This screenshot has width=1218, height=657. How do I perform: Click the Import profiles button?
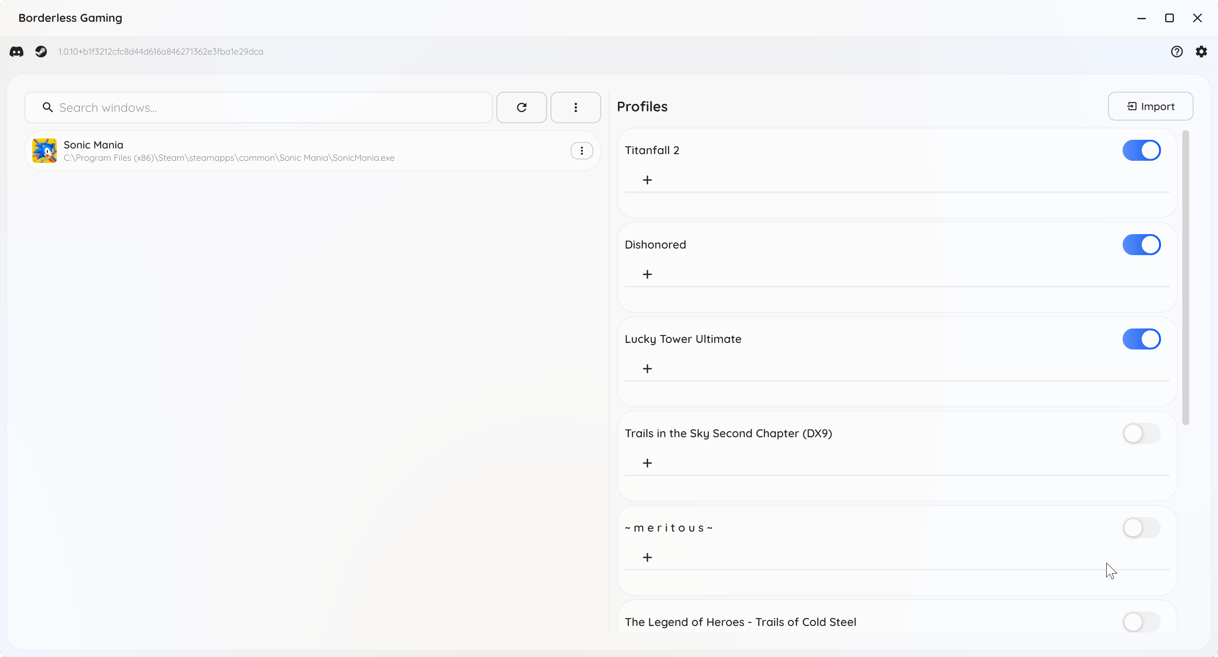[x=1150, y=107]
